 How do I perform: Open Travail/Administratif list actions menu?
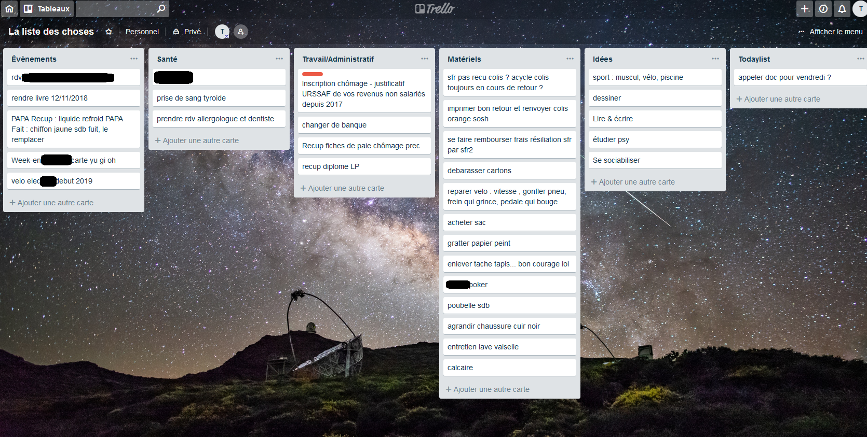pyautogui.click(x=425, y=59)
